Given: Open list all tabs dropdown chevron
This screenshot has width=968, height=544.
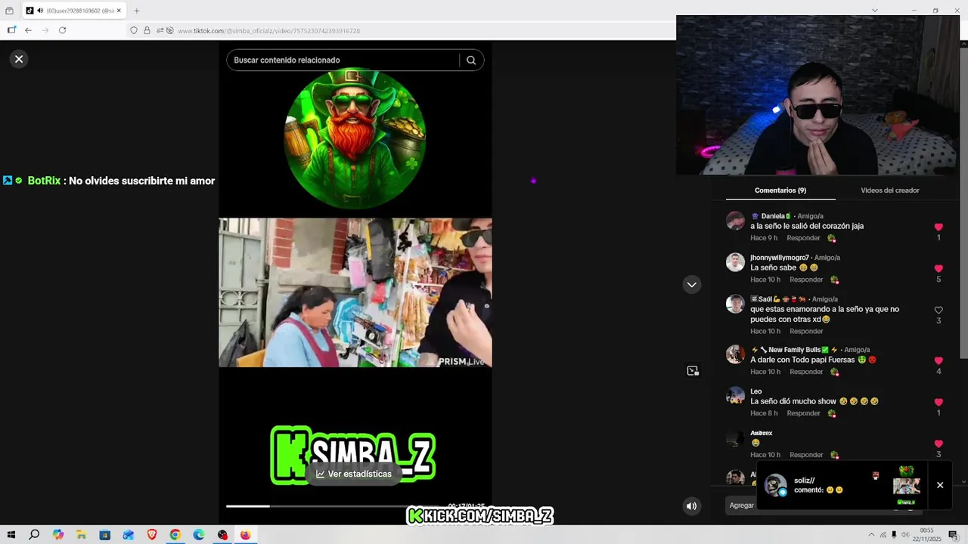Looking at the screenshot, I should pyautogui.click(x=875, y=11).
